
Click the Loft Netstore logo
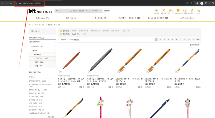click(41, 11)
